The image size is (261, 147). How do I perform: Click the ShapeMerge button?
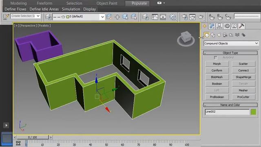pyautogui.click(x=243, y=77)
